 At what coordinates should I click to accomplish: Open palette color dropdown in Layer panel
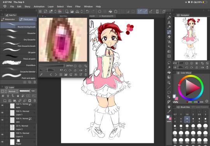4,91
